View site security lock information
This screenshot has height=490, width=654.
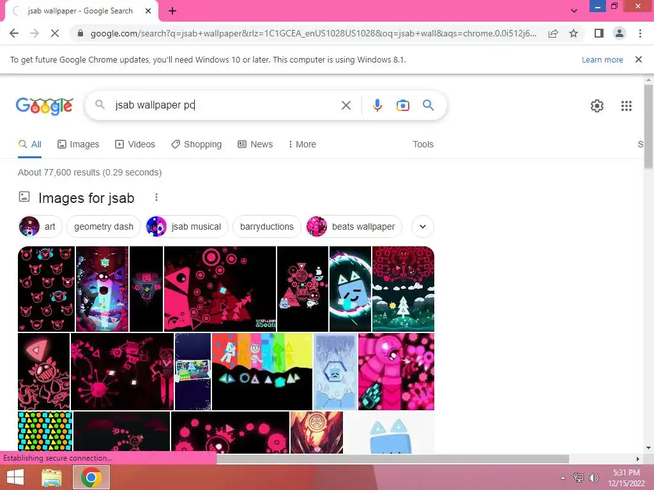(x=80, y=33)
